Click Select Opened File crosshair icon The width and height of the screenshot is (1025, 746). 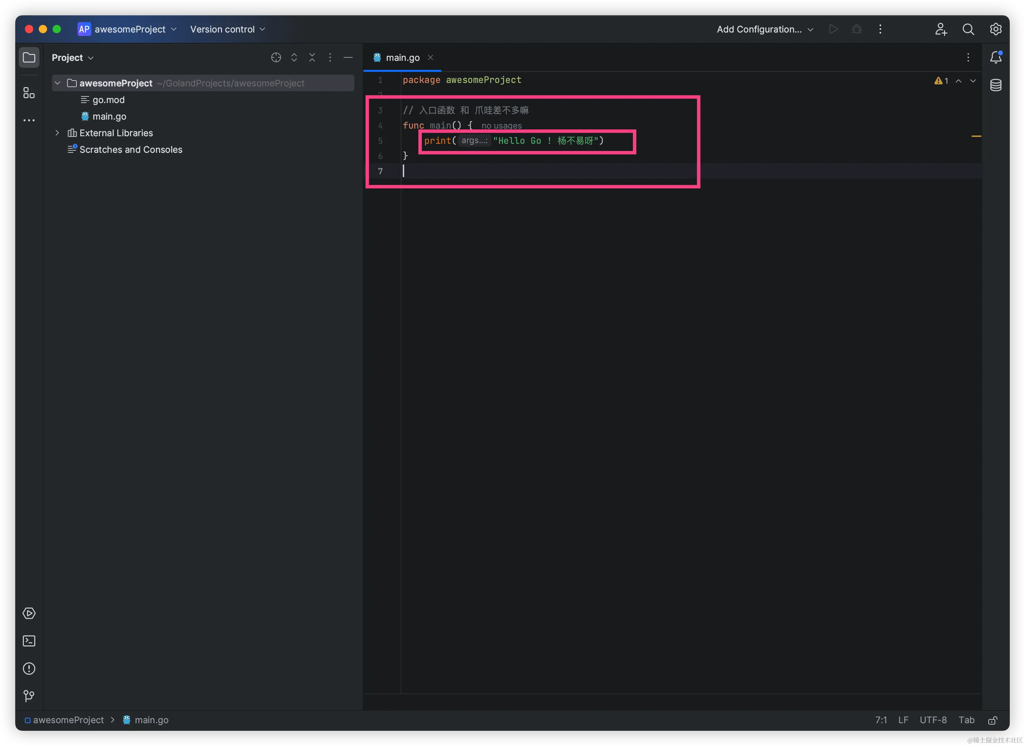pyautogui.click(x=276, y=57)
